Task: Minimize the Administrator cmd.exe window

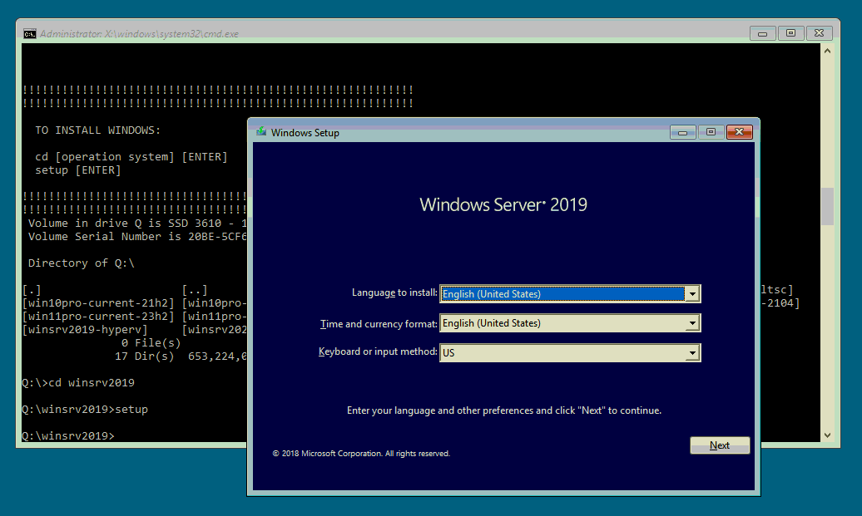Action: (x=762, y=33)
